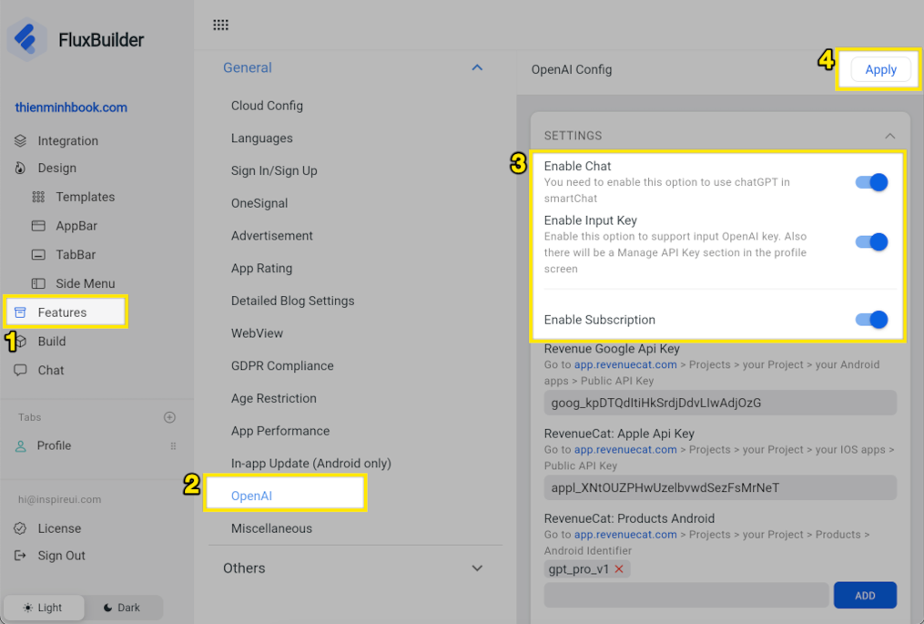Click the Sign Out icon
The image size is (924, 624).
click(x=20, y=556)
